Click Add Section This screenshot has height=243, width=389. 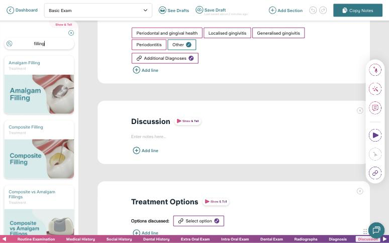pyautogui.click(x=285, y=11)
